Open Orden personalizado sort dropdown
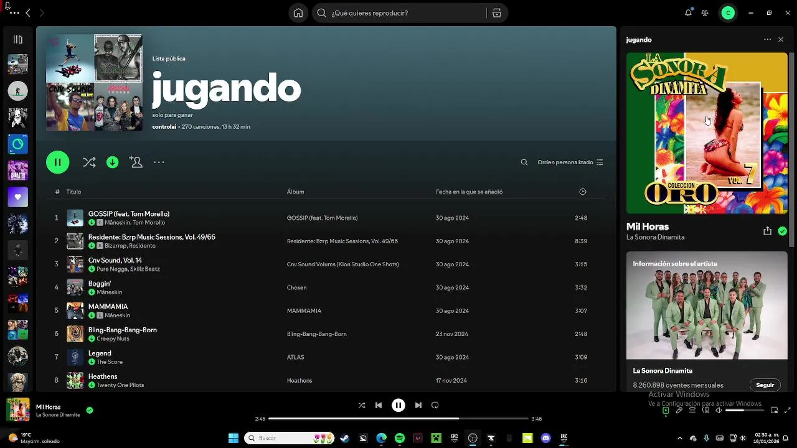797x448 pixels. (570, 162)
